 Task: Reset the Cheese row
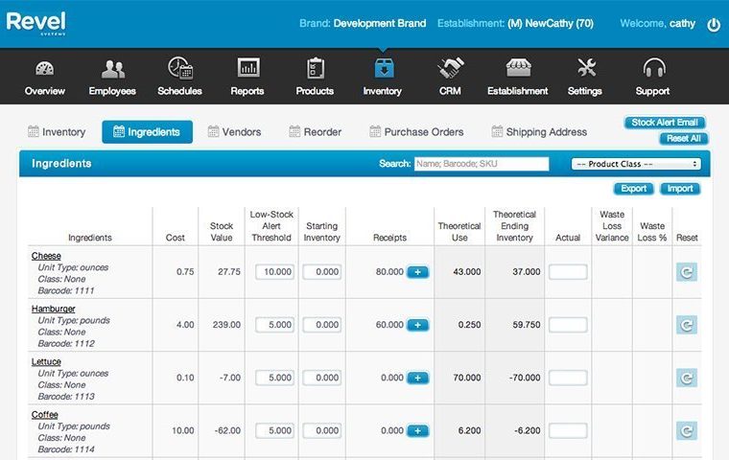pyautogui.click(x=687, y=272)
